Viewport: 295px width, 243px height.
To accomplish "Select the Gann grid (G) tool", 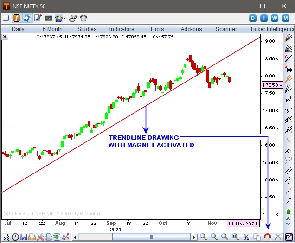I will 289,69.
